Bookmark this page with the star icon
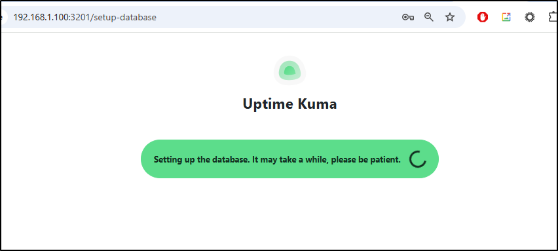 pyautogui.click(x=450, y=17)
